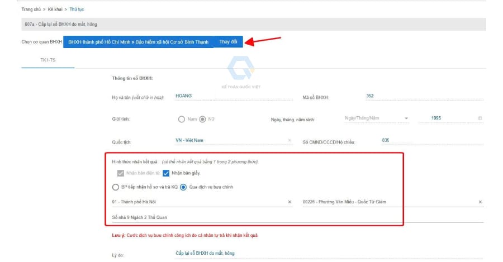Toggle the 'Nhận bản giấy' checkbox

(x=166, y=173)
